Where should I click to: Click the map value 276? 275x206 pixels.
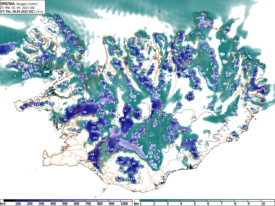click(183, 130)
